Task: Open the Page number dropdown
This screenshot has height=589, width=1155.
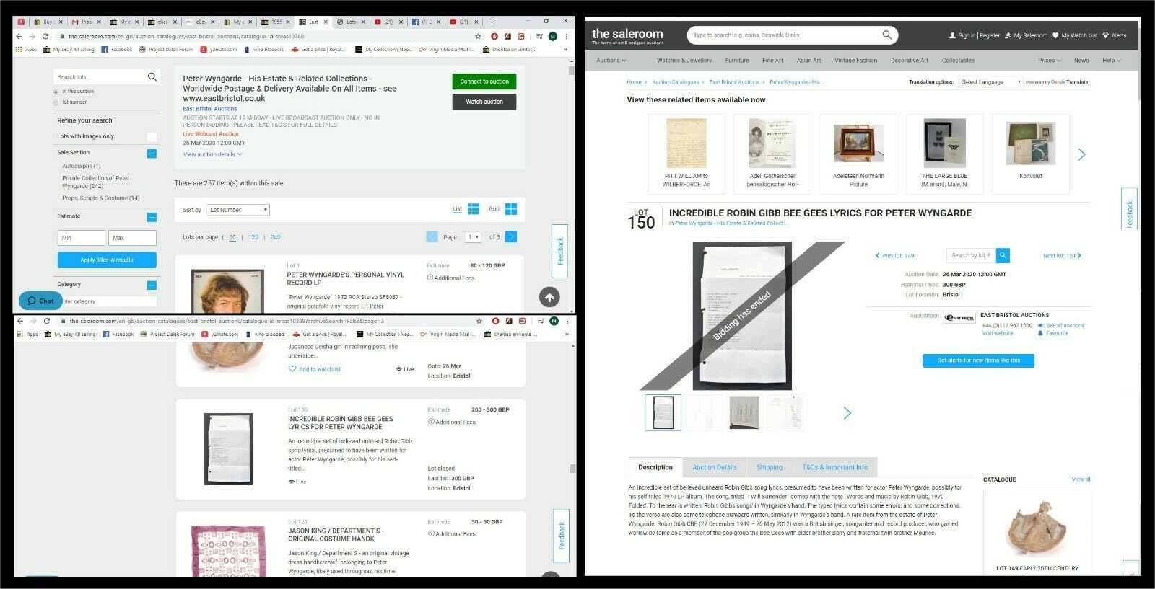Action: (474, 237)
